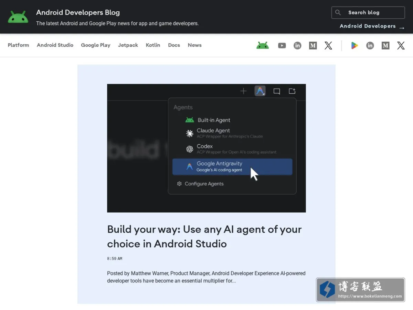Click the Android Developers Blog title
Screen dimensions: 413x310
(78, 12)
